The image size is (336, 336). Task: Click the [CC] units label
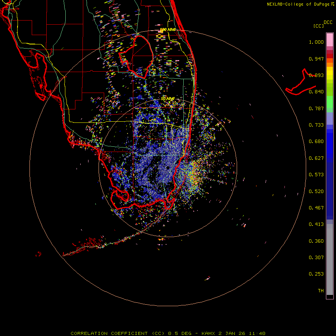pyautogui.click(x=319, y=26)
